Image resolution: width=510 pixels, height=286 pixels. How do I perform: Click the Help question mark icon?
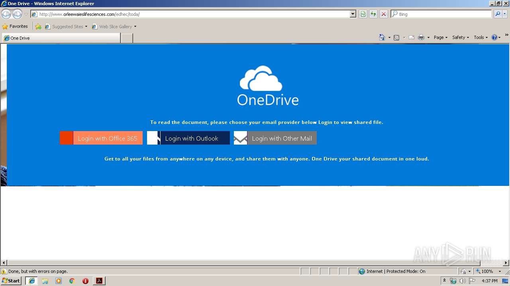coord(494,37)
